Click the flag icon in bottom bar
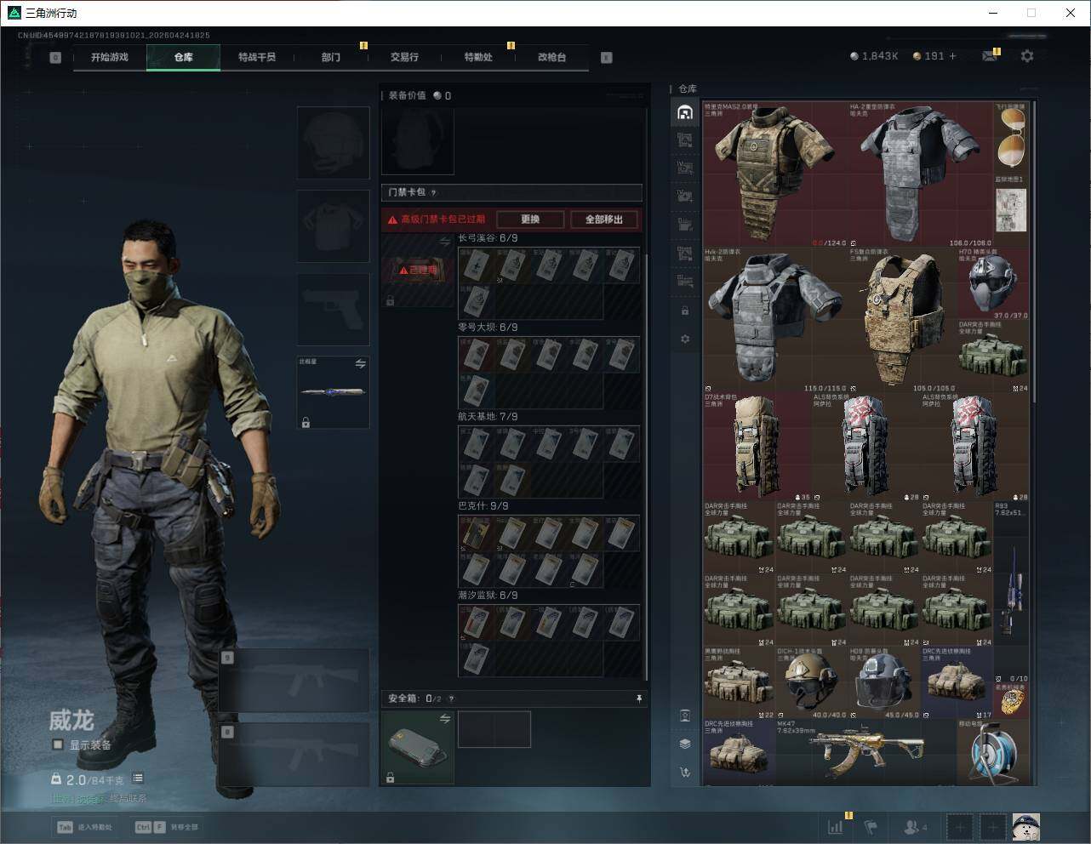 (871, 826)
